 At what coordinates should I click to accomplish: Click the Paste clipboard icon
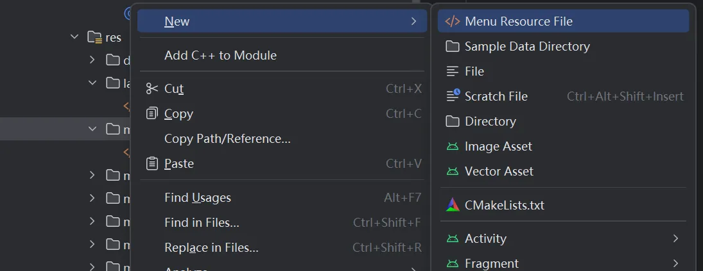[x=152, y=163]
